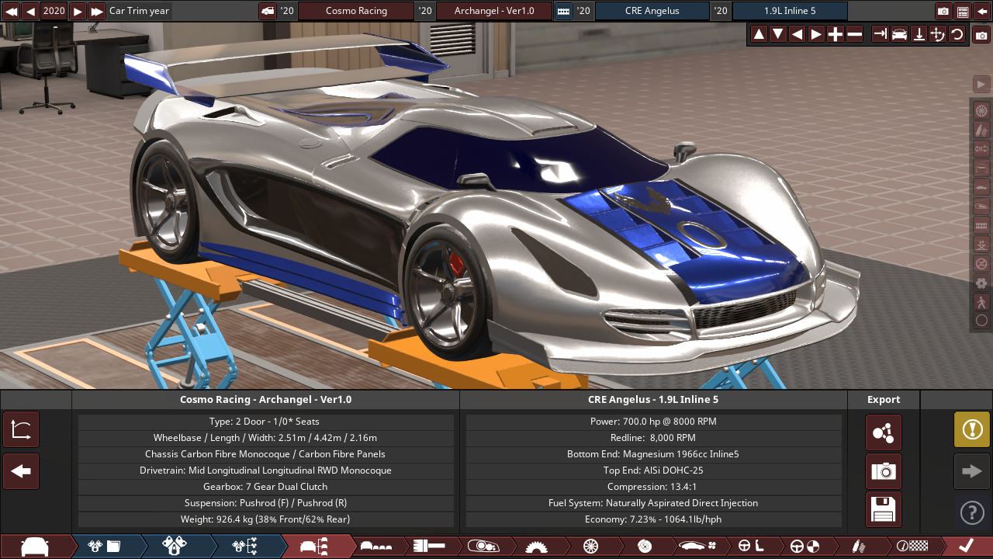Expand side panel with play arrow
The image size is (993, 559).
(x=981, y=84)
